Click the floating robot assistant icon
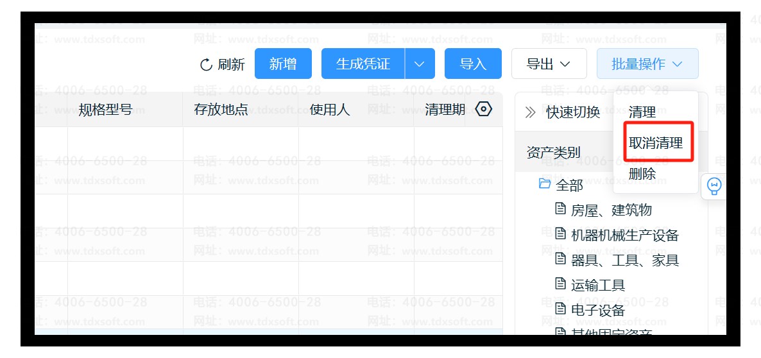This screenshot has width=761, height=358. (714, 186)
